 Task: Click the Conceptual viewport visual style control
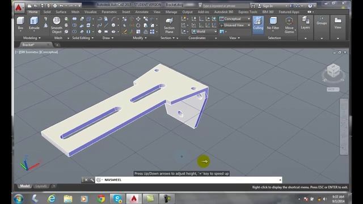point(49,52)
